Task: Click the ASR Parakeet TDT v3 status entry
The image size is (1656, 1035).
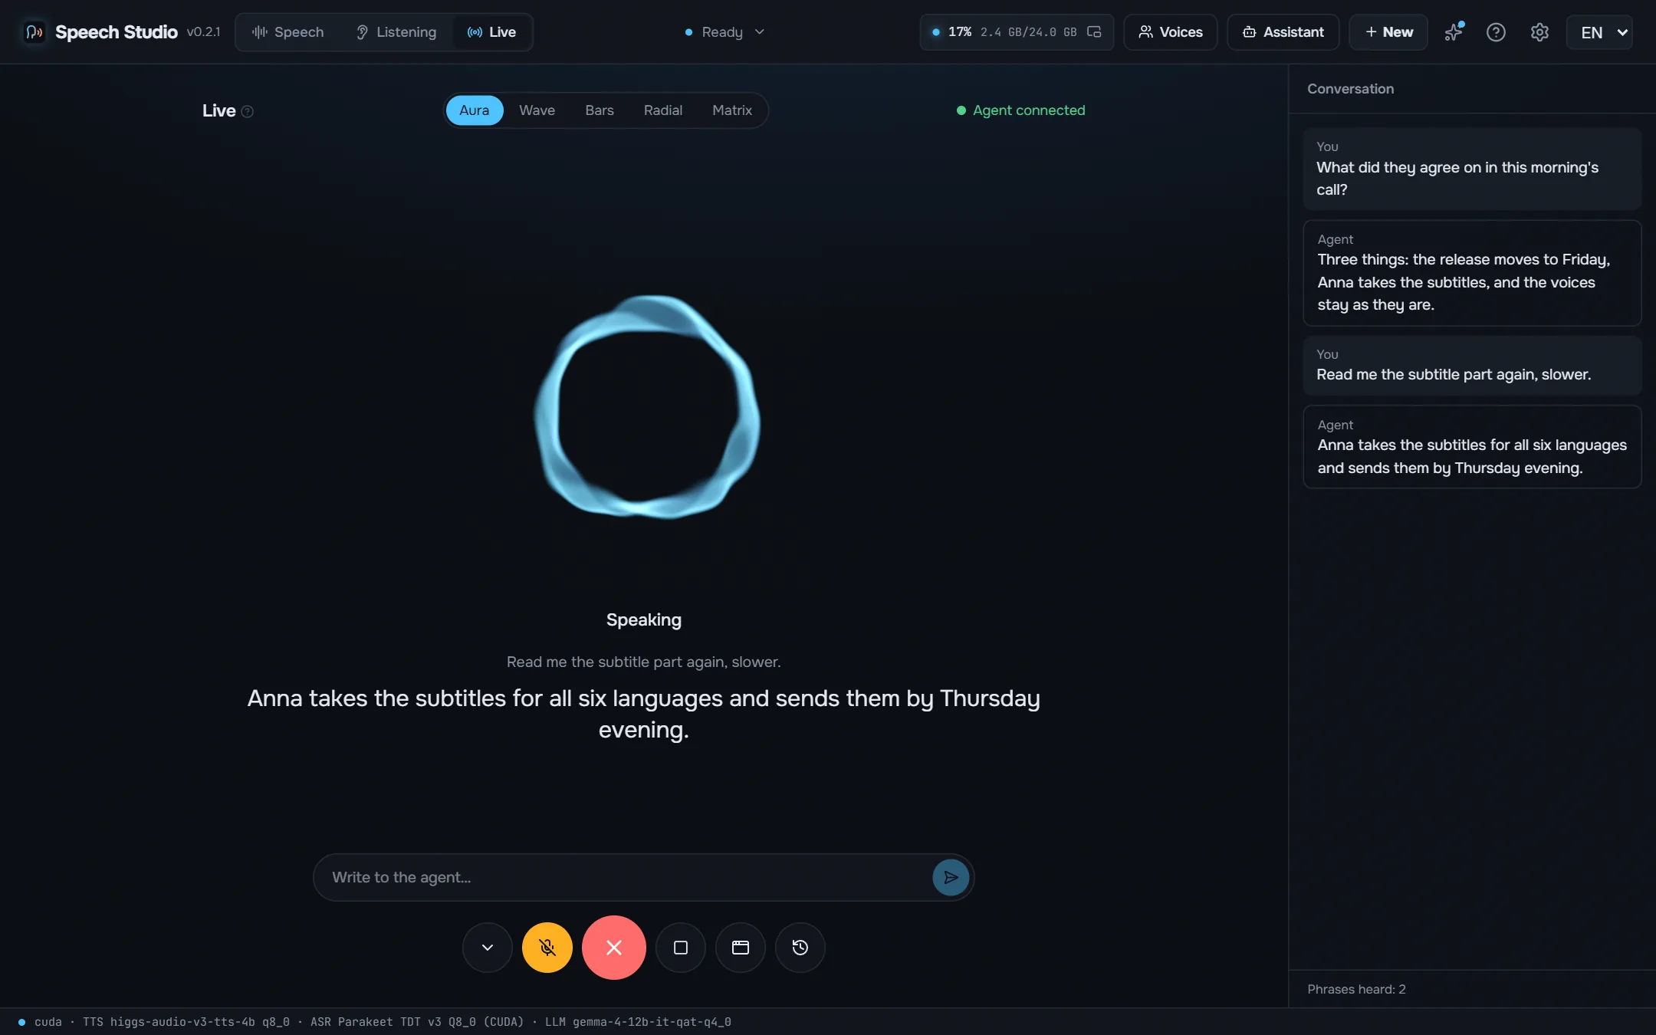Action: click(x=417, y=1022)
